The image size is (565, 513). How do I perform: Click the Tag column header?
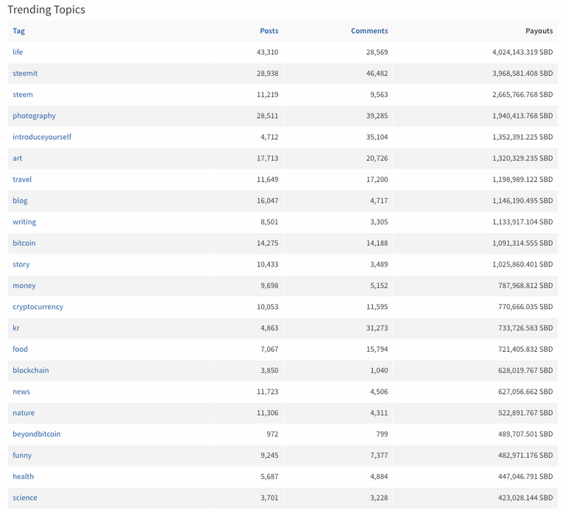pyautogui.click(x=18, y=31)
